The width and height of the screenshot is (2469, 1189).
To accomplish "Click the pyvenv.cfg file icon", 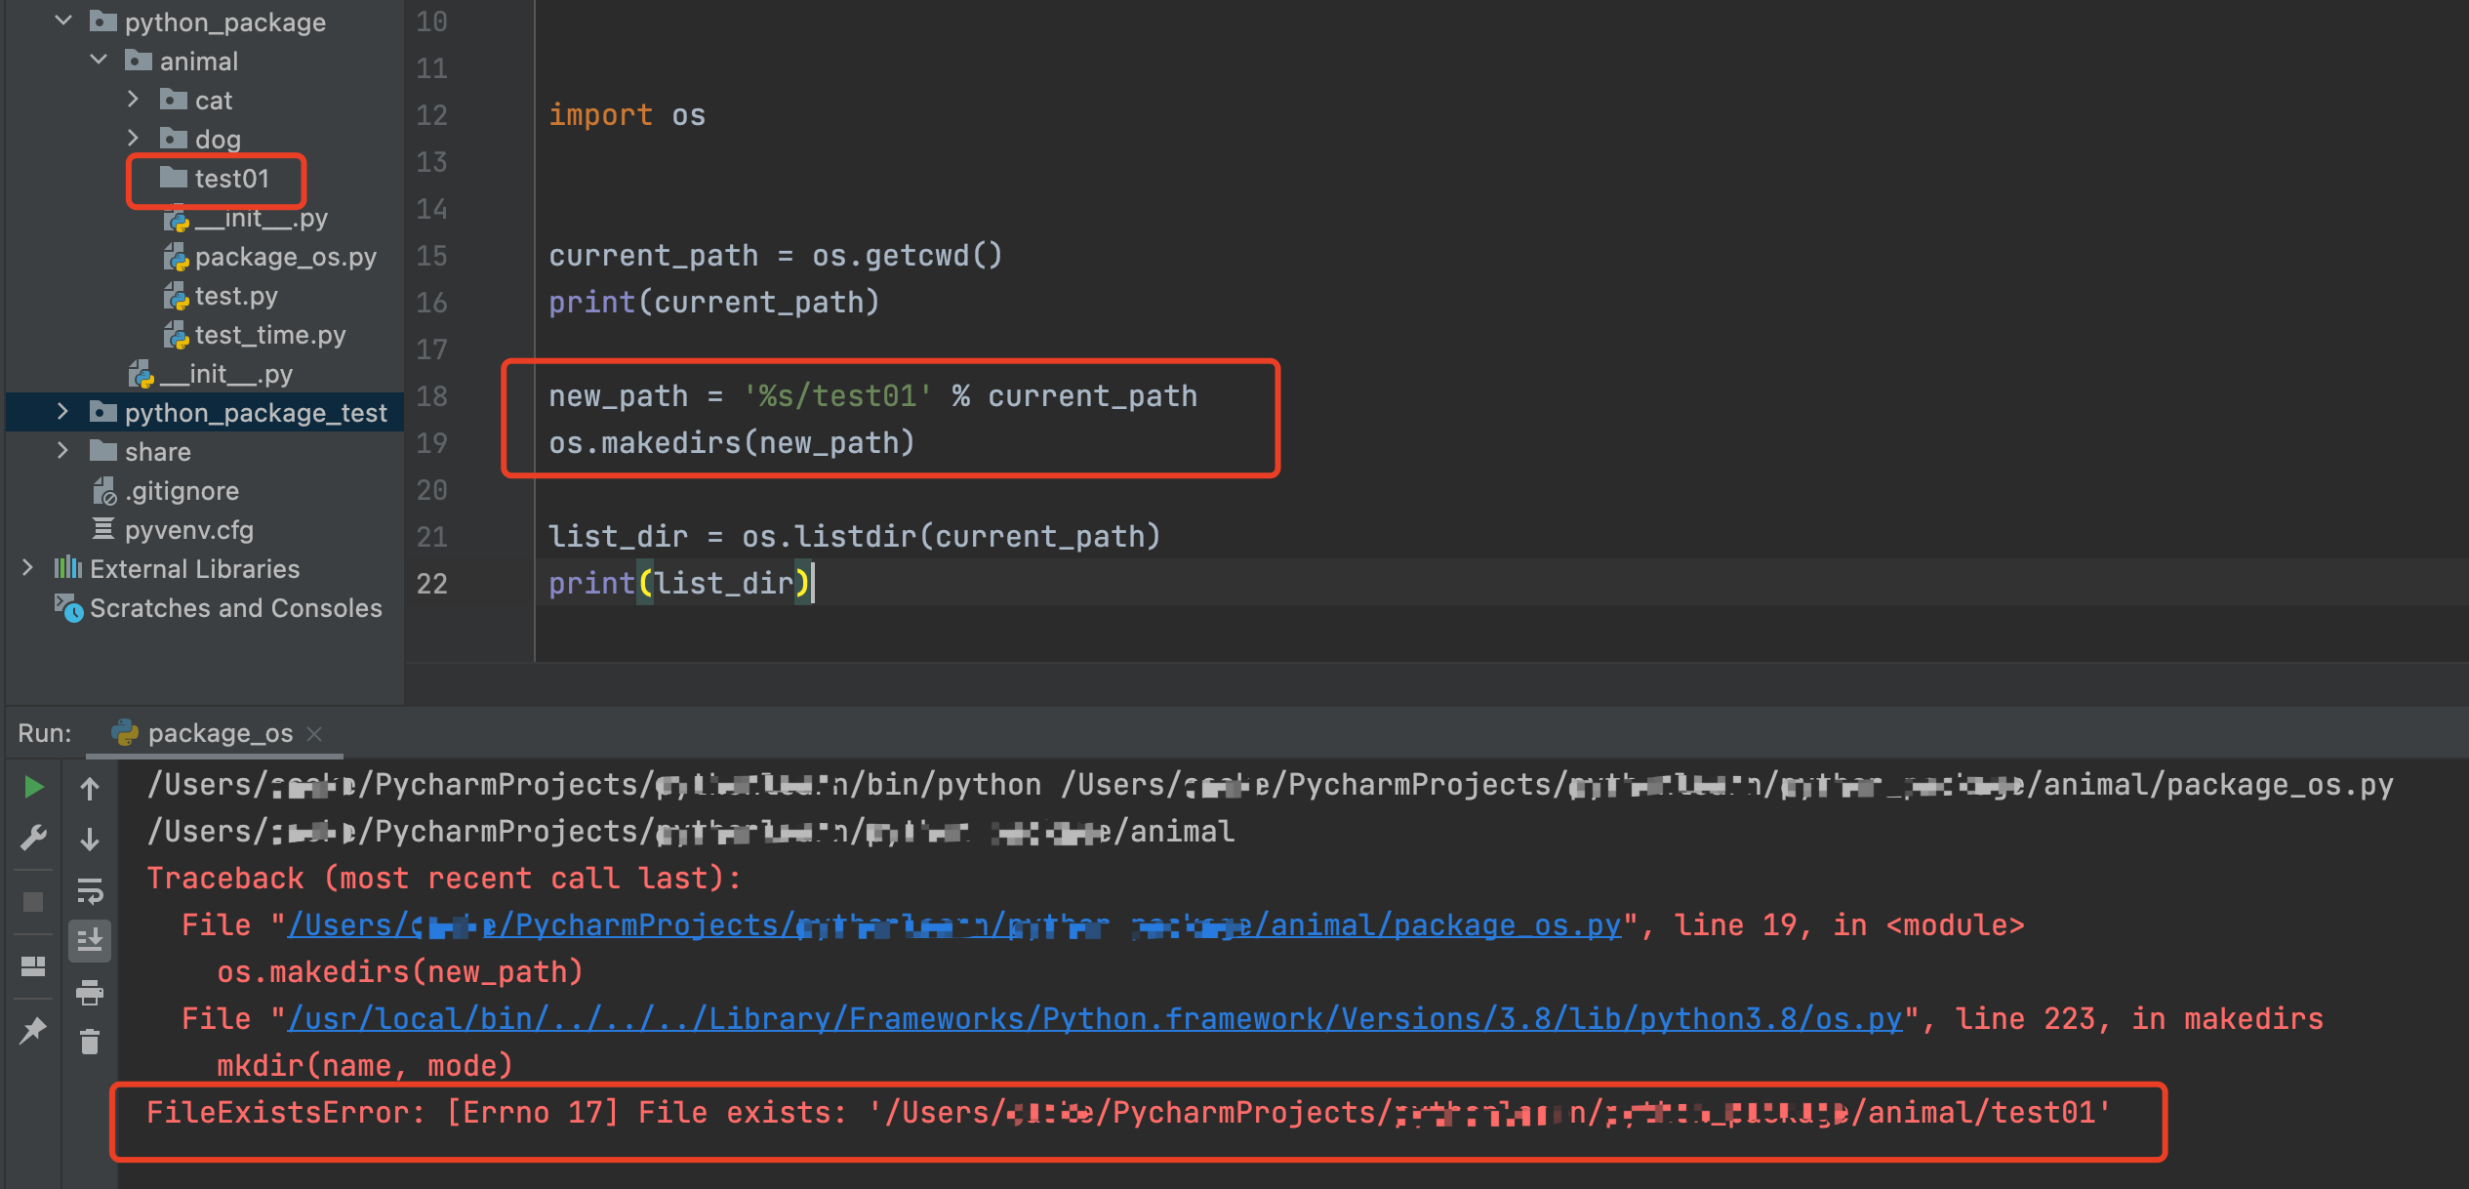I will (103, 529).
